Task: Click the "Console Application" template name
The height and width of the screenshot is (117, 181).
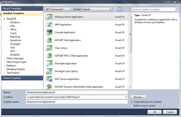Action: 65,33
